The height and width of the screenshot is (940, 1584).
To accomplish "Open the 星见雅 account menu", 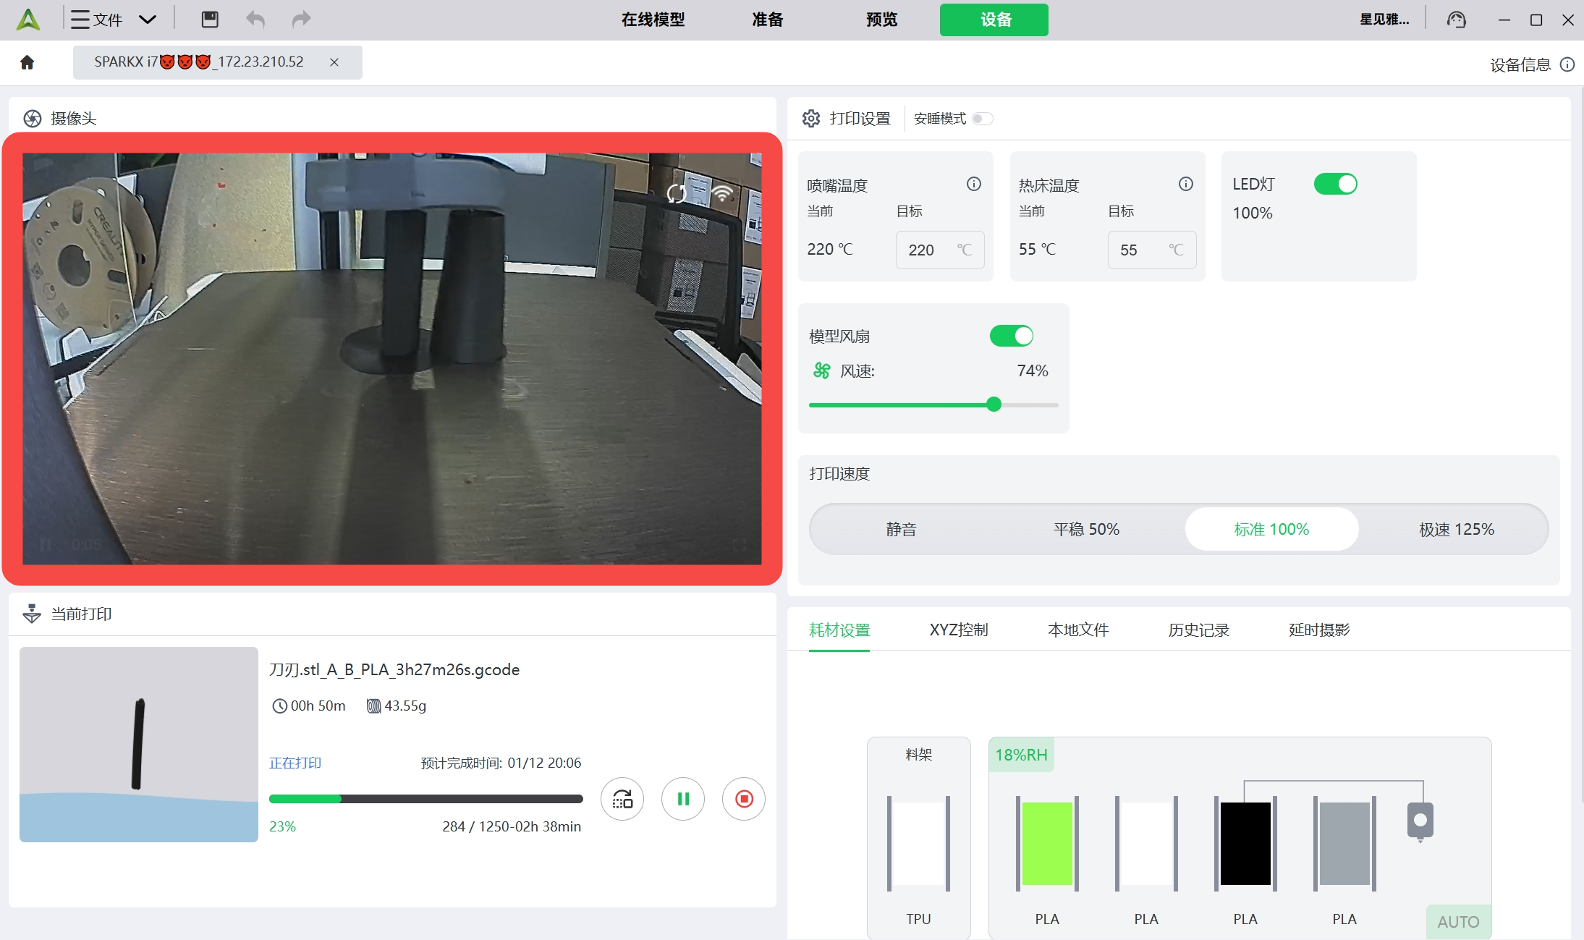I will pyautogui.click(x=1384, y=20).
